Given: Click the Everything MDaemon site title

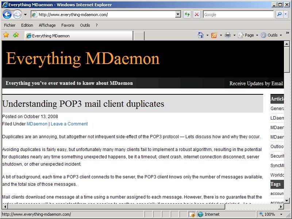Looking at the screenshot, I should coord(83,59).
